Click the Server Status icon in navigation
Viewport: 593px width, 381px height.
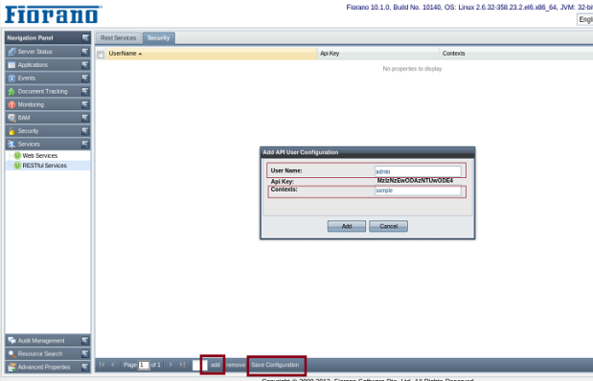coord(11,52)
